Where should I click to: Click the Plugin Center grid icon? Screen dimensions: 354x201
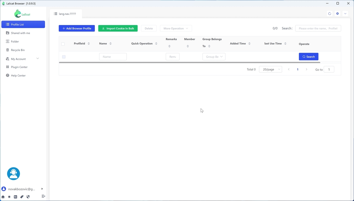coord(8,67)
